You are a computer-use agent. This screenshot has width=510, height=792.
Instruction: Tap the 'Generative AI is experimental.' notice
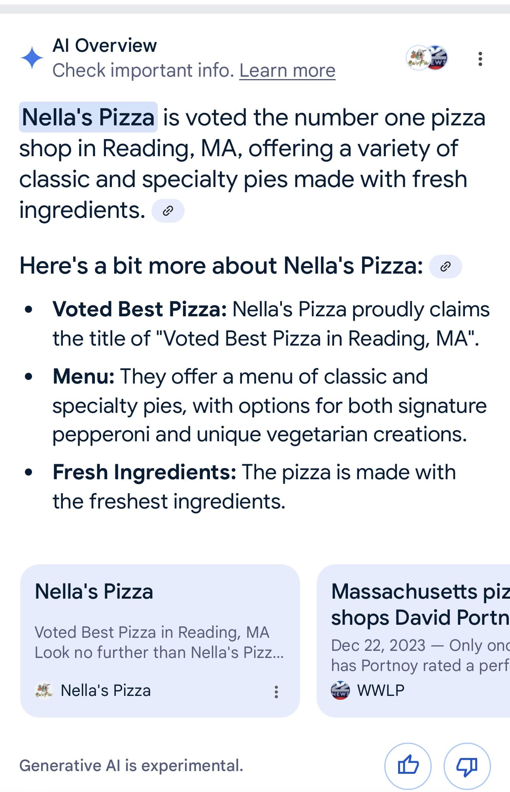131,766
